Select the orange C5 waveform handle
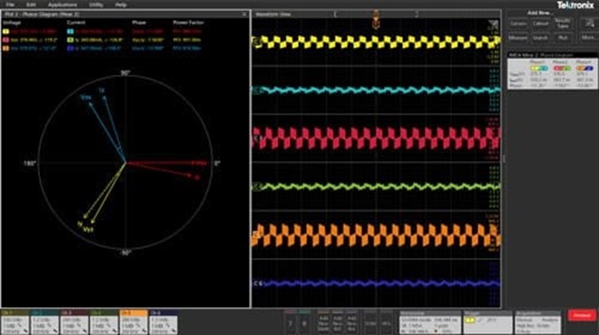The width and height of the screenshot is (599, 335). (x=257, y=235)
